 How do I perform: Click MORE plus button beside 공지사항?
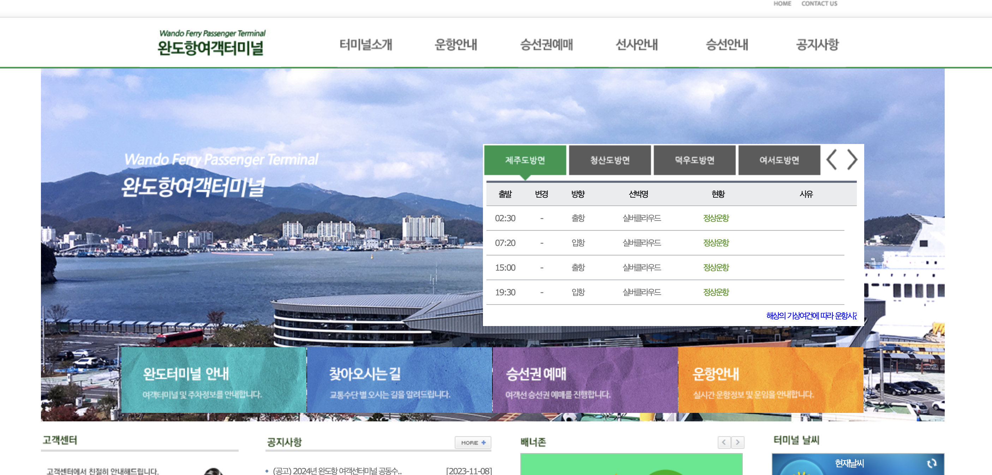coord(472,443)
